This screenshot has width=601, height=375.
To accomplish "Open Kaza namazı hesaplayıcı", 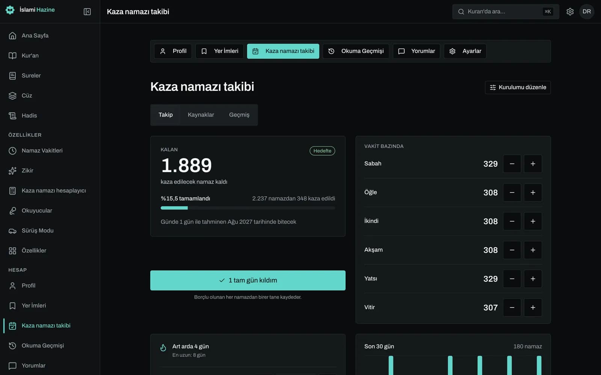I will tap(50, 190).
